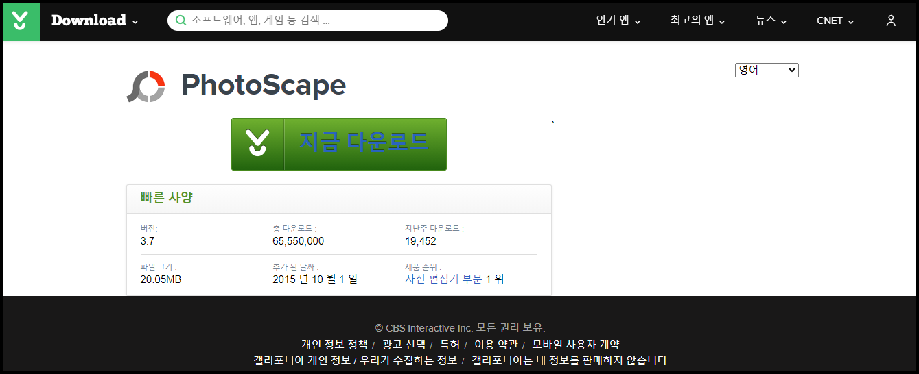The width and height of the screenshot is (919, 374).
Task: Open the 최고의 앱 menu
Action: (x=698, y=21)
